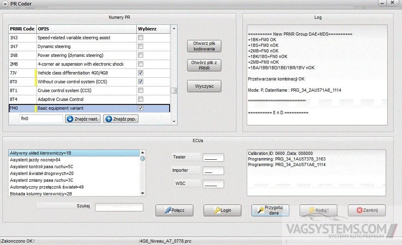The width and height of the screenshot is (402, 245).
Task: Click the WSC input field
Action: (x=213, y=184)
